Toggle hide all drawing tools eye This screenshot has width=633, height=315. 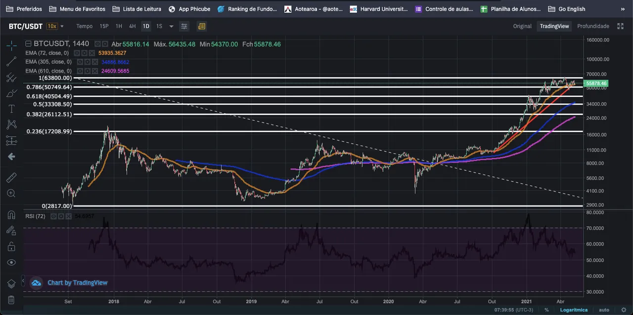pos(11,262)
